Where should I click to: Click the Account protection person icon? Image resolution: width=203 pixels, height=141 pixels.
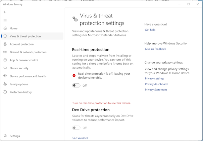(x=5, y=44)
